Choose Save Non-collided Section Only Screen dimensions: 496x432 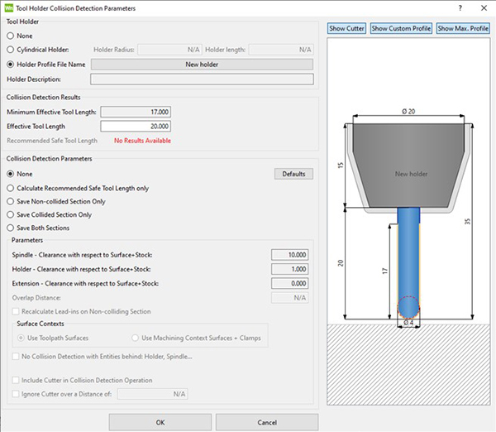(x=11, y=201)
